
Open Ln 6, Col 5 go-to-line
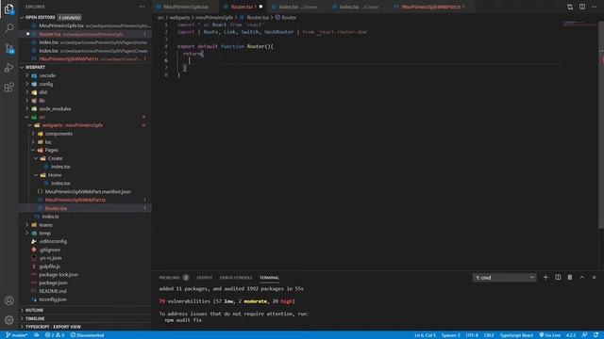coord(425,335)
